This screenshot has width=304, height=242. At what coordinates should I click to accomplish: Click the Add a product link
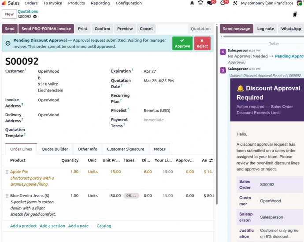tap(23, 226)
